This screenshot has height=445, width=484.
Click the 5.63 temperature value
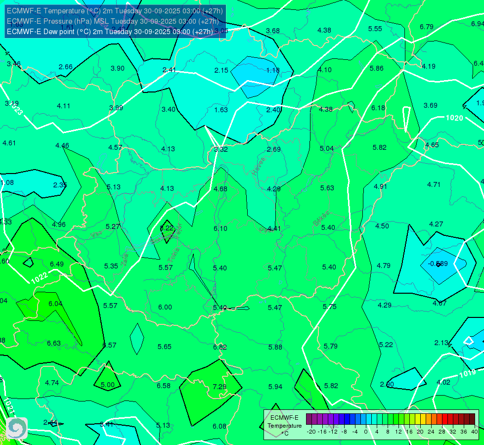pos(327,188)
